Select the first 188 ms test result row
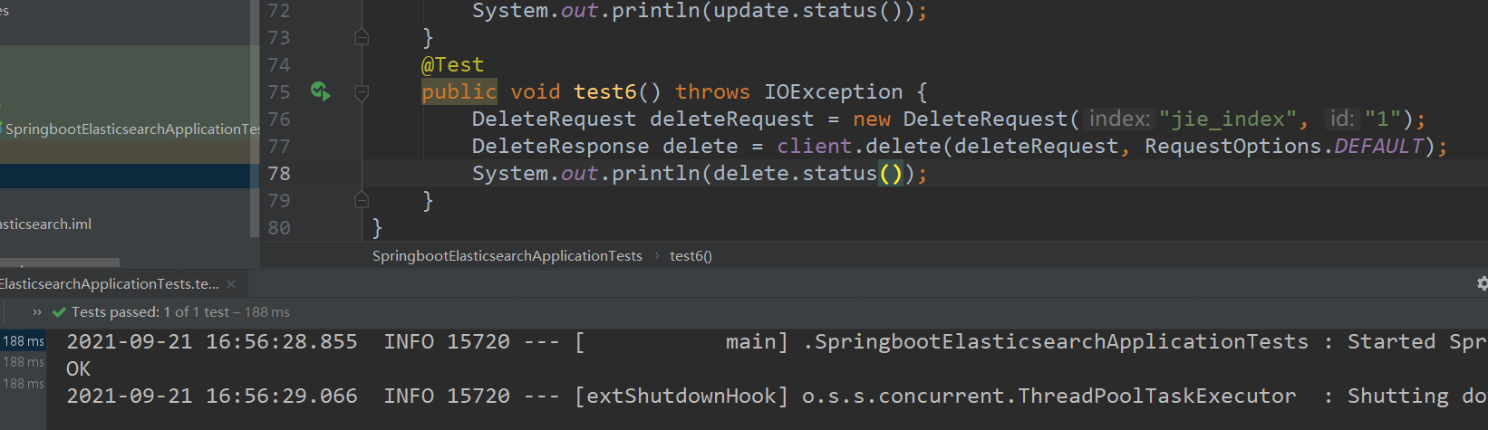Screen dimensions: 1488x430 (x=23, y=341)
